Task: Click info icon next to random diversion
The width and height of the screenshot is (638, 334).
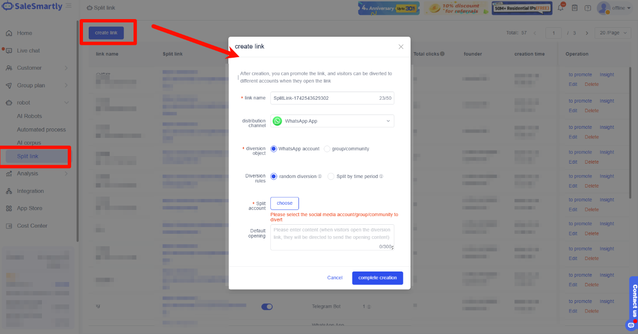Action: (x=320, y=177)
